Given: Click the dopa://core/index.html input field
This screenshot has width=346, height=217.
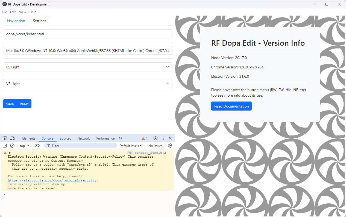Looking at the screenshot, I should 88,34.
